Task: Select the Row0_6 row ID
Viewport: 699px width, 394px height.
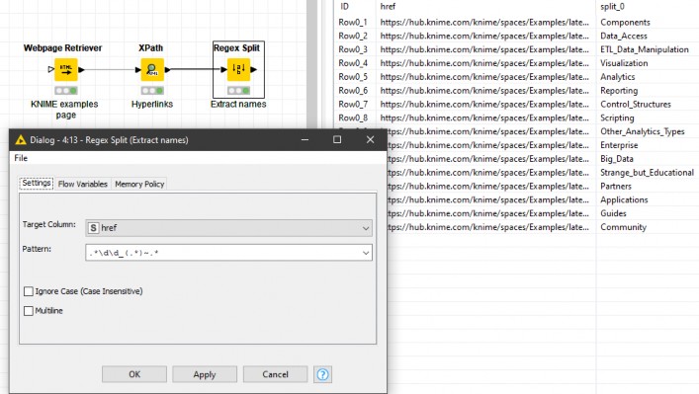Action: click(x=353, y=91)
